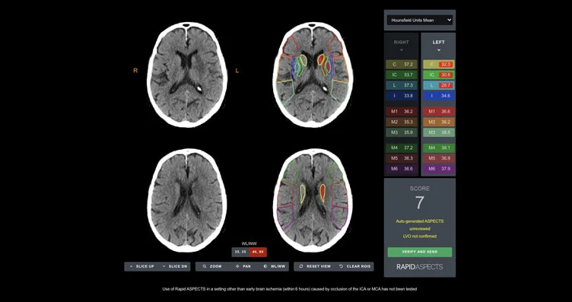572x302 pixels.
Task: Select Left M2 region 36.2
Action: 439,122
